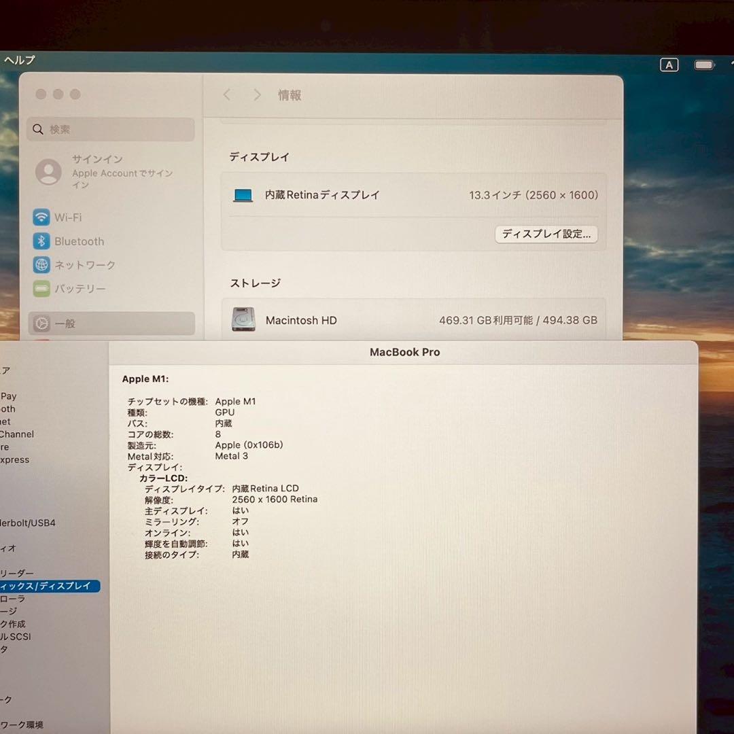Click the 内蔵Retinaディスプレイ laptop icon

click(x=243, y=196)
